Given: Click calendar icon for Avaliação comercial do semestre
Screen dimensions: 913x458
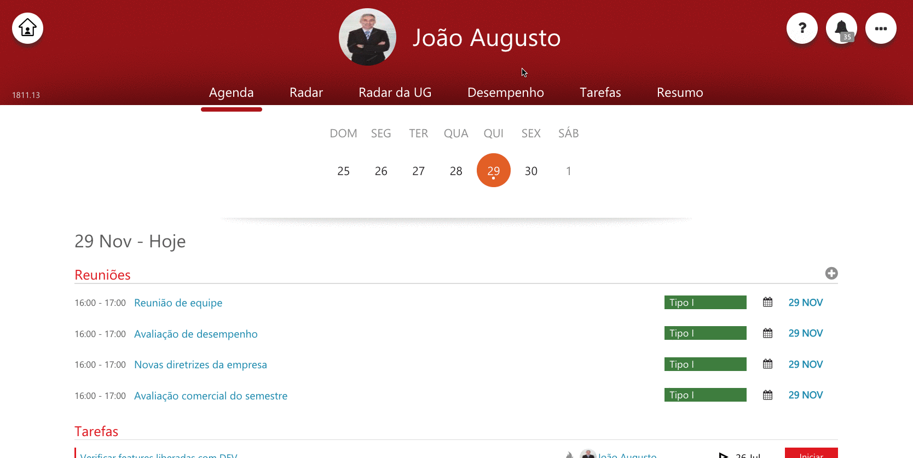Looking at the screenshot, I should point(768,395).
